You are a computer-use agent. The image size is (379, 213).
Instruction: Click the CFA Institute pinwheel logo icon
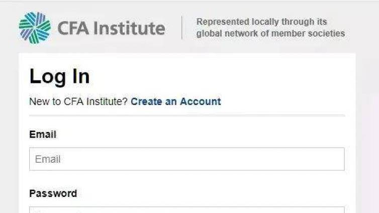tap(35, 28)
